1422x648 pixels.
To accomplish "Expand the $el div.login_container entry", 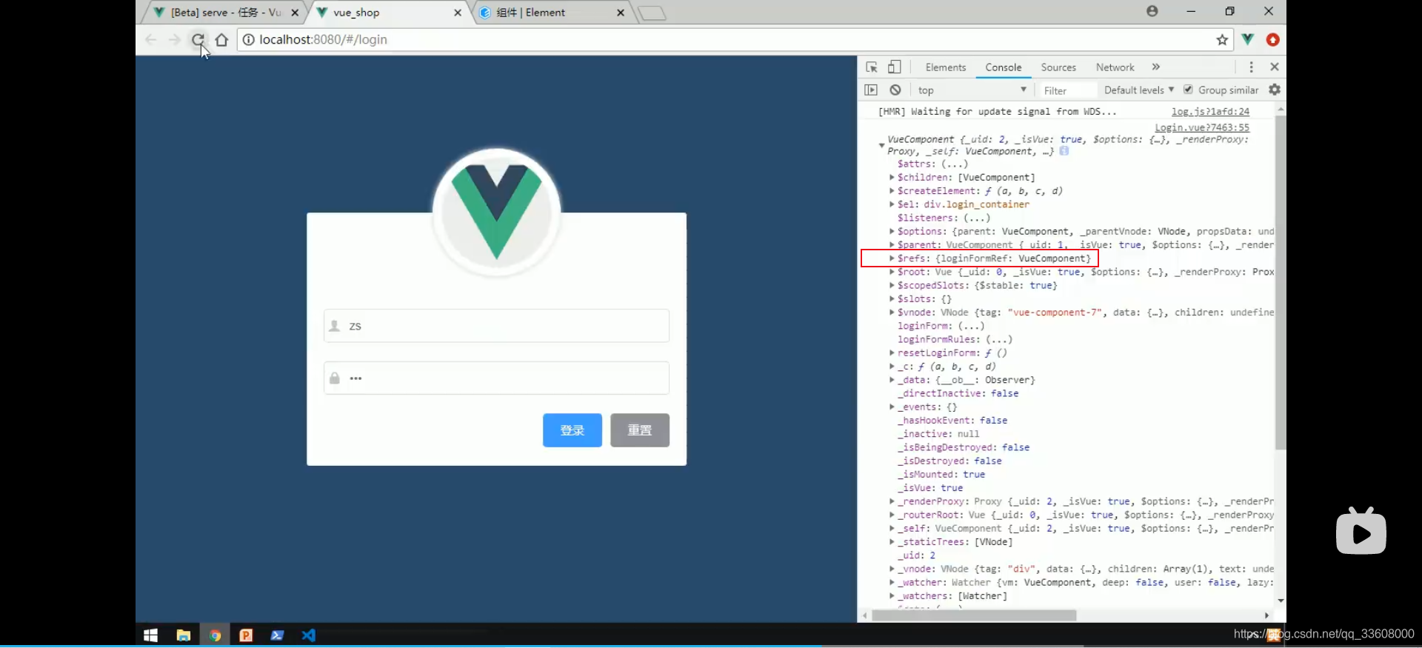I will pyautogui.click(x=892, y=204).
